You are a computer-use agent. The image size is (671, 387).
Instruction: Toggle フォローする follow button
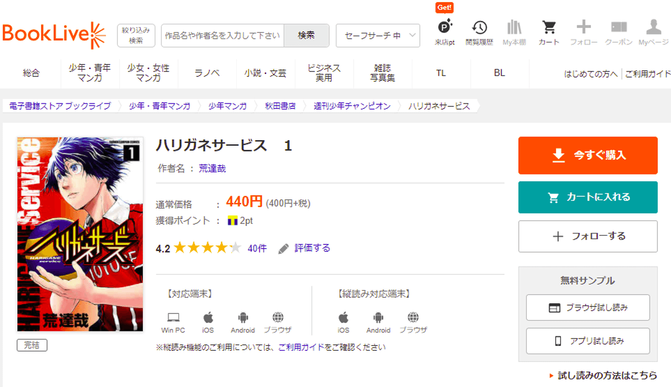pos(588,236)
